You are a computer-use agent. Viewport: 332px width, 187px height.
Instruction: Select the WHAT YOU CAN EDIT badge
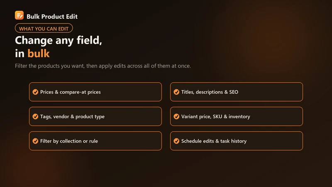click(44, 28)
